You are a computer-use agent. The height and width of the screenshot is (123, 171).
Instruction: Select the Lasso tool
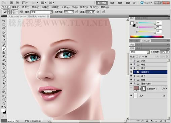[4, 28]
